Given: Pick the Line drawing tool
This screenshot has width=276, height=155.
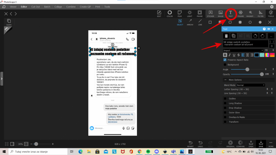Looking at the screenshot, I should pos(200,22).
